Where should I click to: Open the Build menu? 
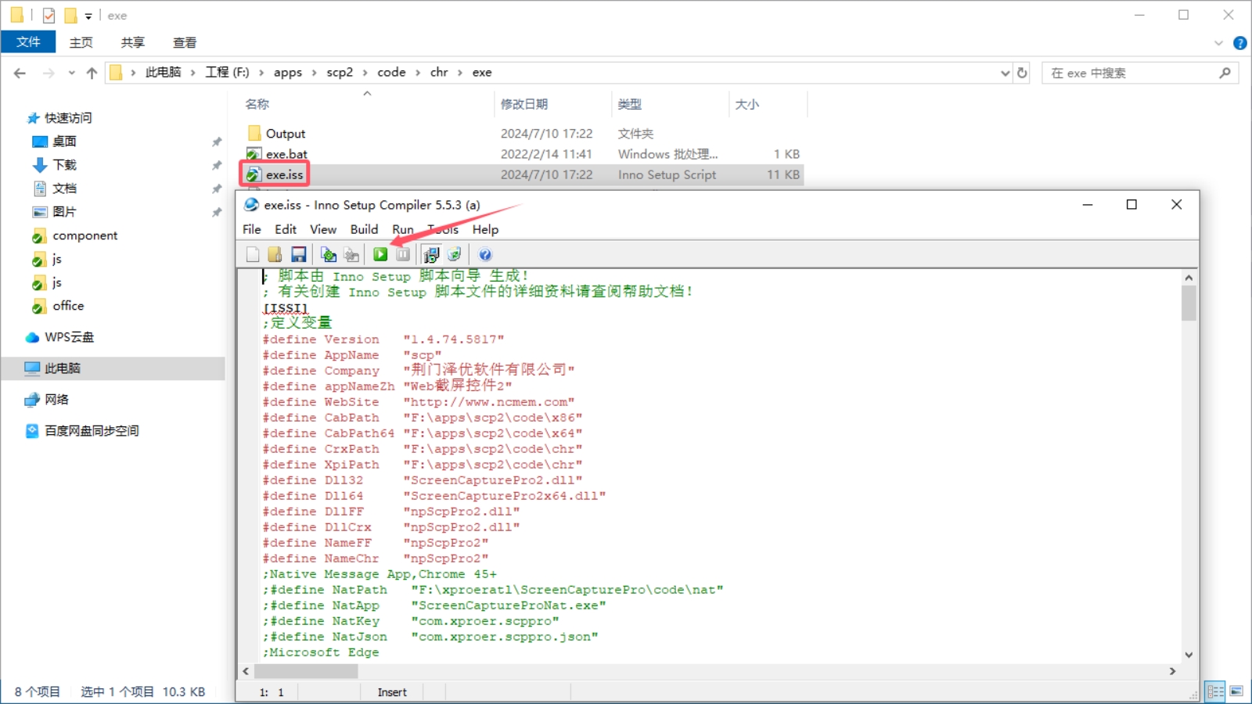(x=364, y=229)
